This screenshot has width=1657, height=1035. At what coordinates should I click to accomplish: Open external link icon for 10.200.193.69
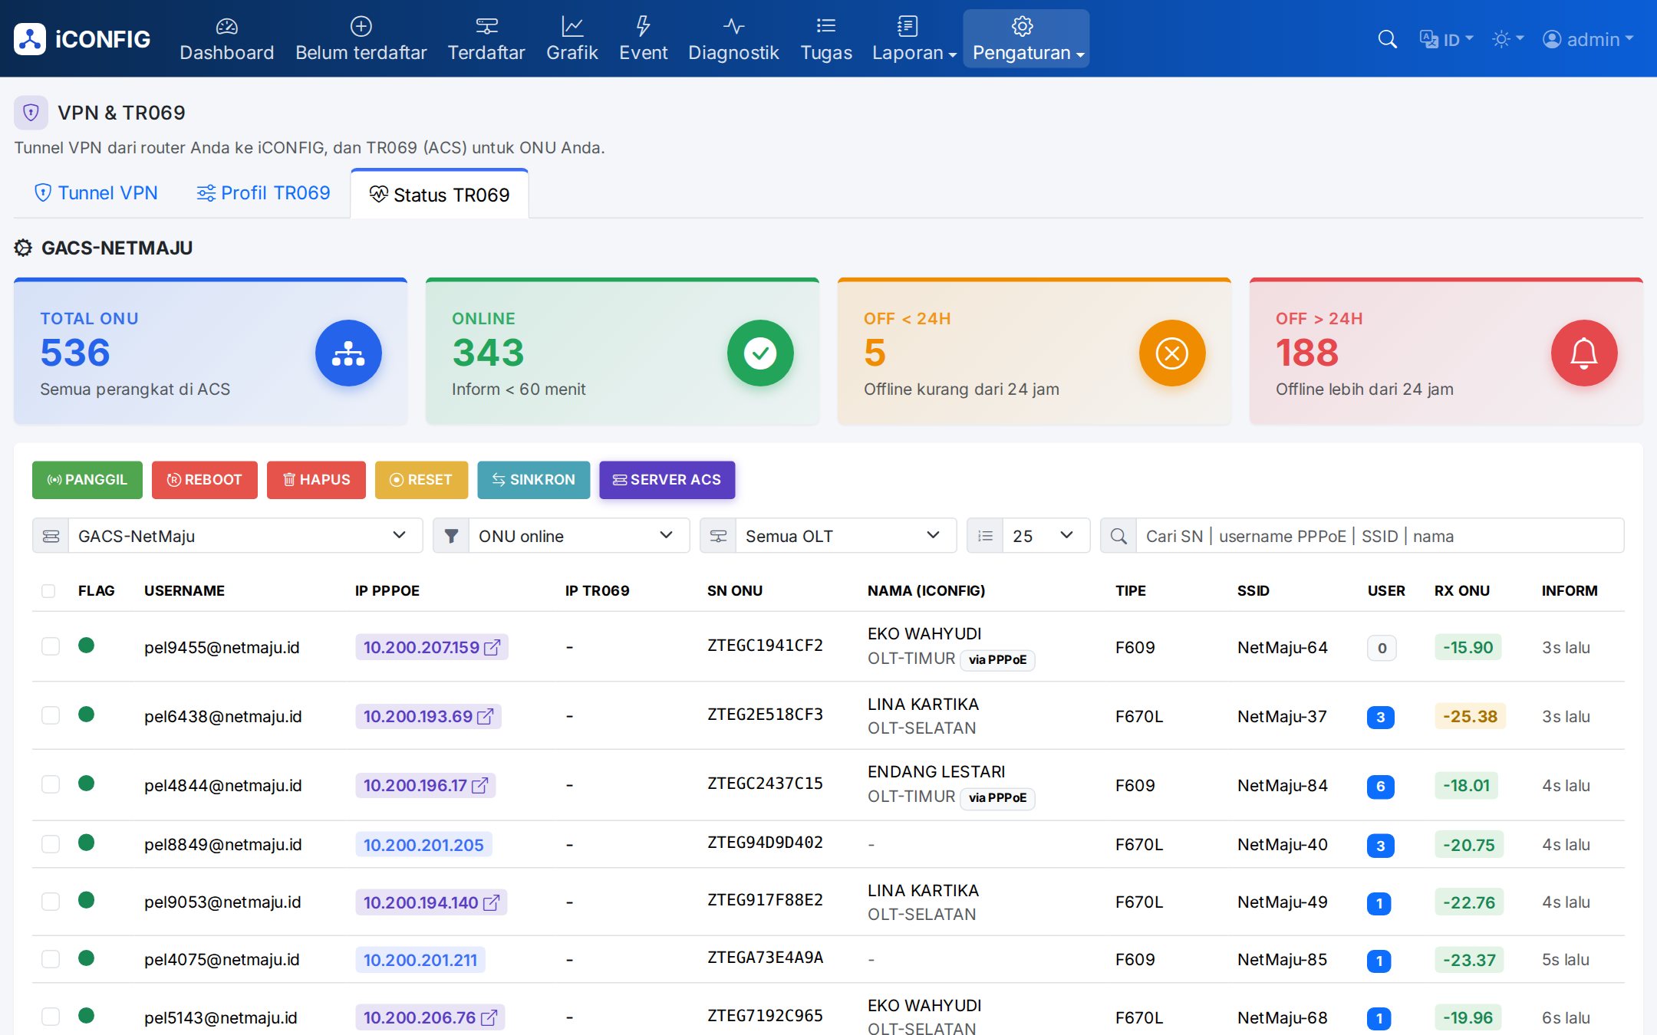[x=485, y=717]
